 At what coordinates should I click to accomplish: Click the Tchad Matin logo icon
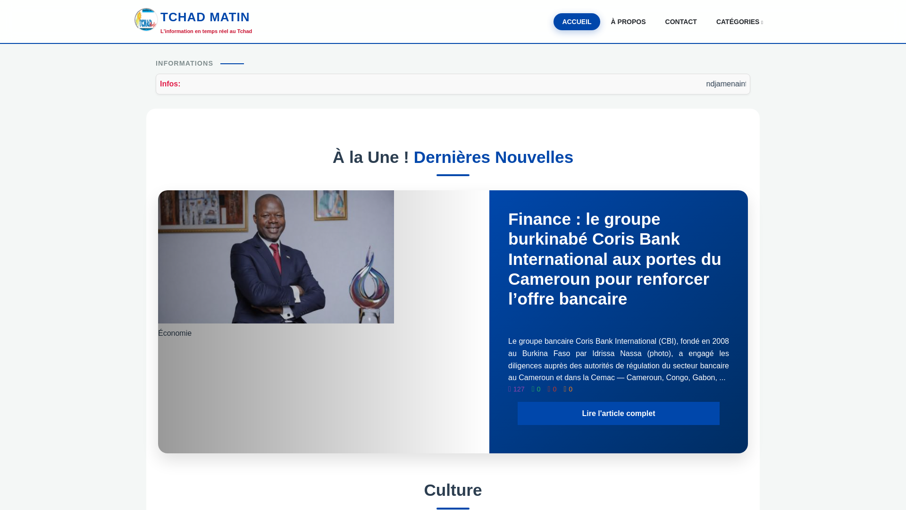(146, 20)
